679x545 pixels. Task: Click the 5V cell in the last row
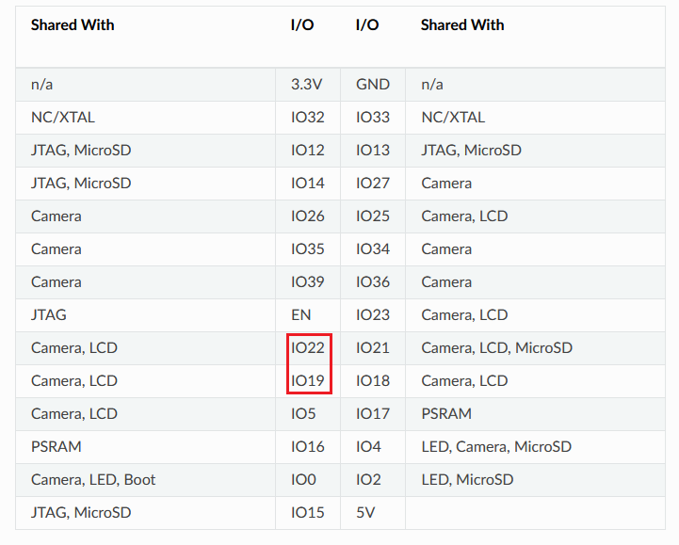[x=366, y=513]
